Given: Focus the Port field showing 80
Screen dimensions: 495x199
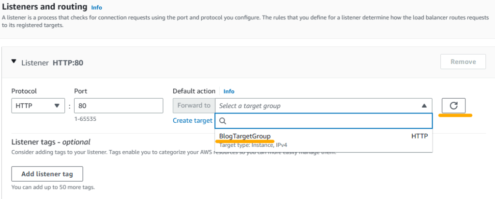Looking at the screenshot, I should tap(118, 106).
